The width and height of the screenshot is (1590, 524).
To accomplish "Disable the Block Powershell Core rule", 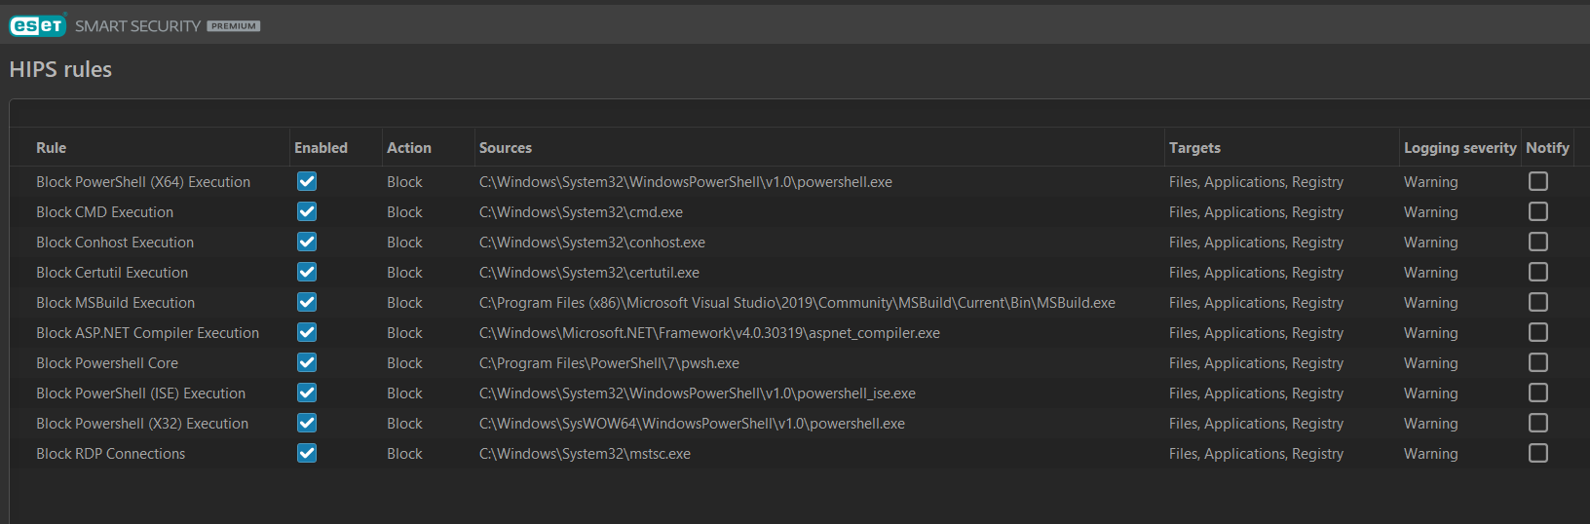I will [x=307, y=362].
